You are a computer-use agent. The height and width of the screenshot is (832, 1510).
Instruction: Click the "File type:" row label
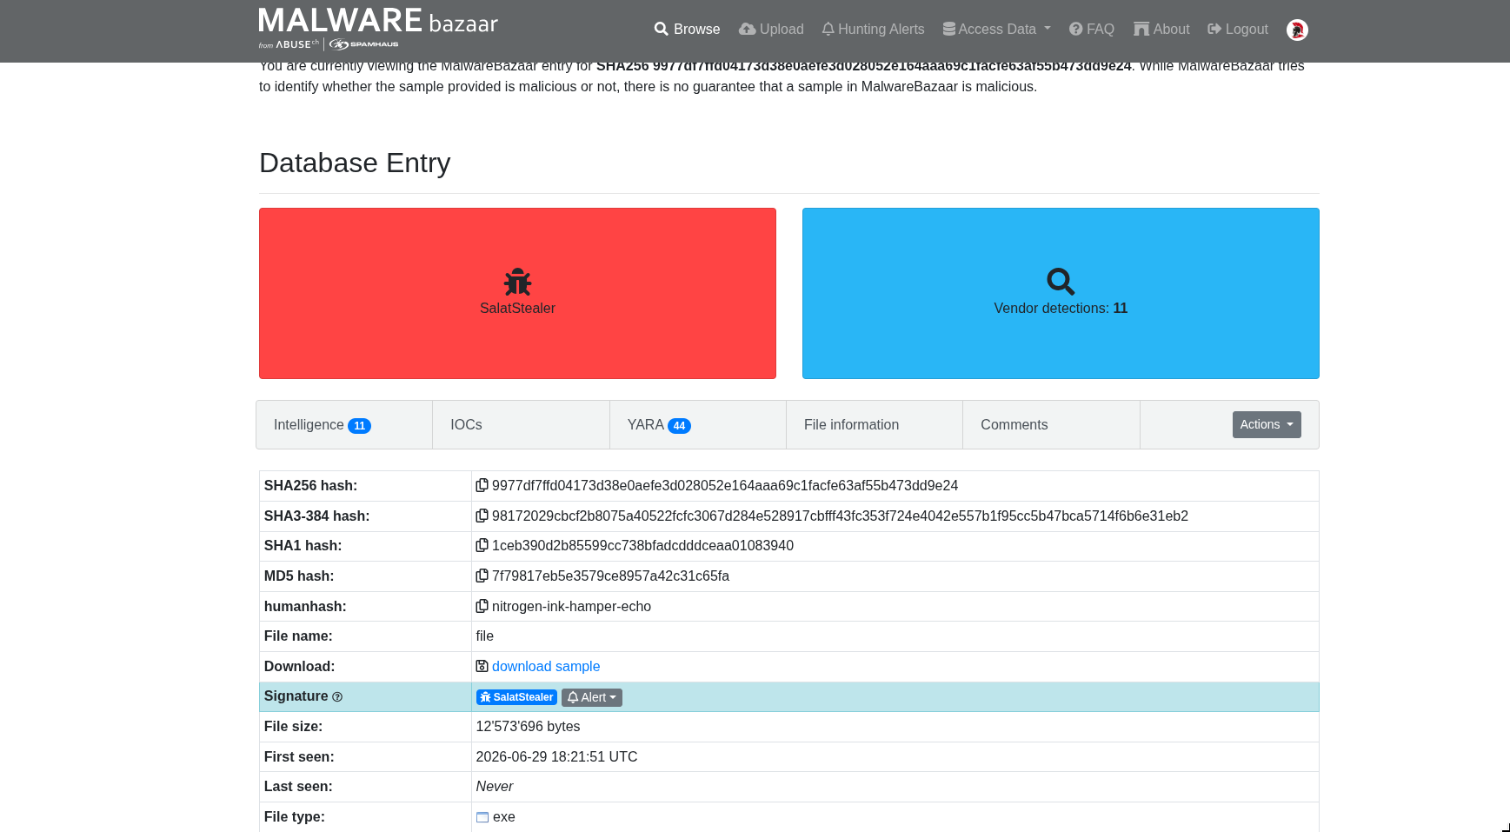point(295,816)
